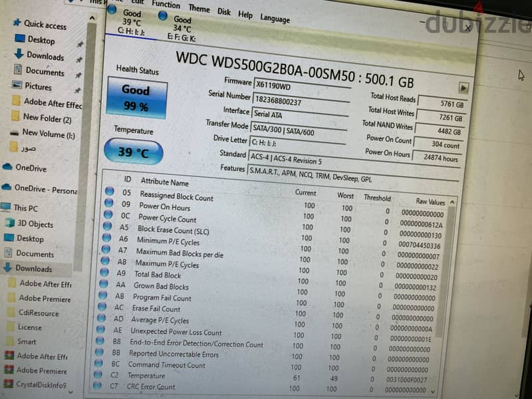Click the Threshold column header
532x399 pixels.
[377, 198]
